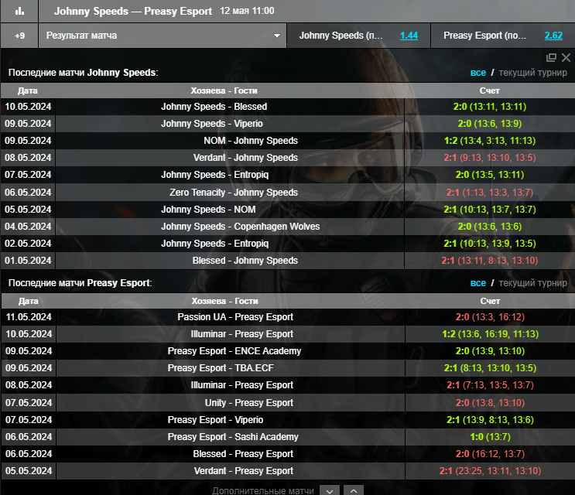Viewport: 575px width, 495px height.
Task: Select the Johnny Speeds - Viperio row
Action: [288, 124]
